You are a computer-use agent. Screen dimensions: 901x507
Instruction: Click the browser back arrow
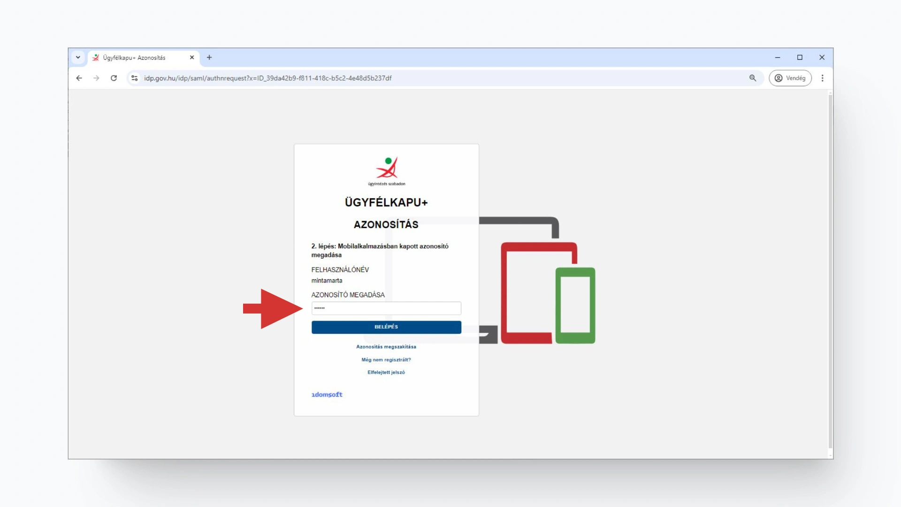click(x=79, y=78)
